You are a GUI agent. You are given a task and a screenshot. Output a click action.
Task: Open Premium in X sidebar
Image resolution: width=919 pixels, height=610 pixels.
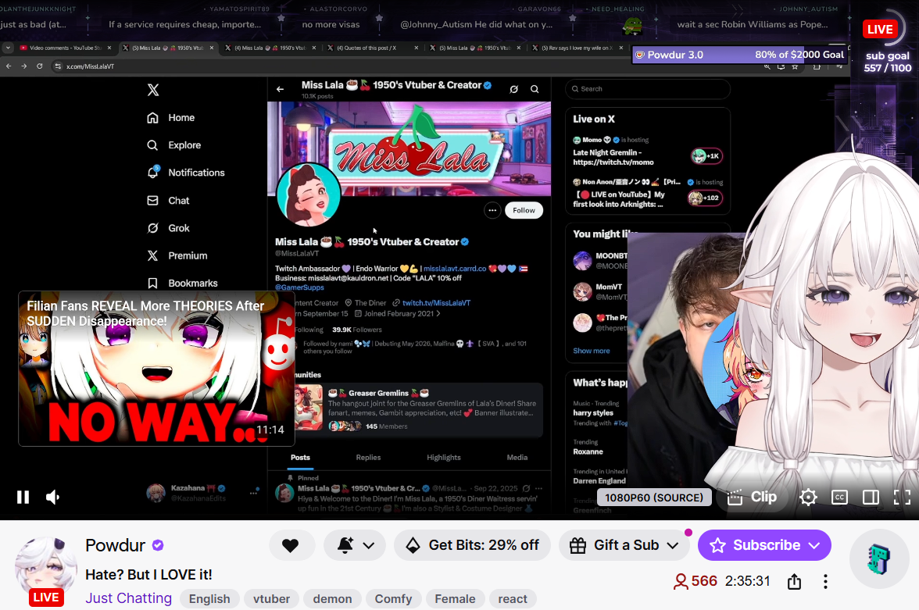[177, 255]
